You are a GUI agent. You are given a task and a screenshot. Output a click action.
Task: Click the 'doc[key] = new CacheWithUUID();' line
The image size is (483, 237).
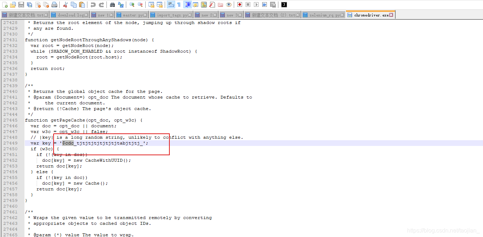pyautogui.click(x=87, y=160)
